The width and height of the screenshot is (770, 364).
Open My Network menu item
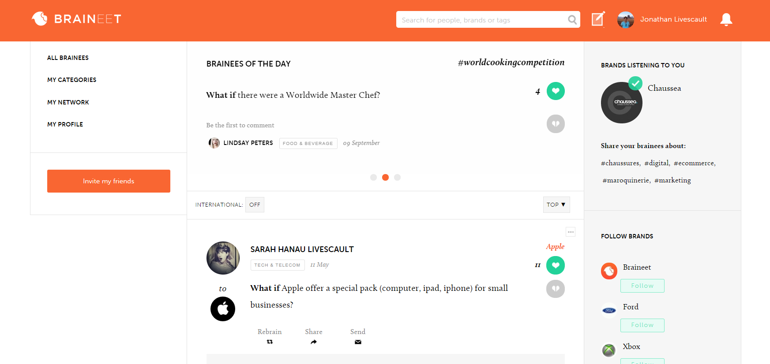68,102
